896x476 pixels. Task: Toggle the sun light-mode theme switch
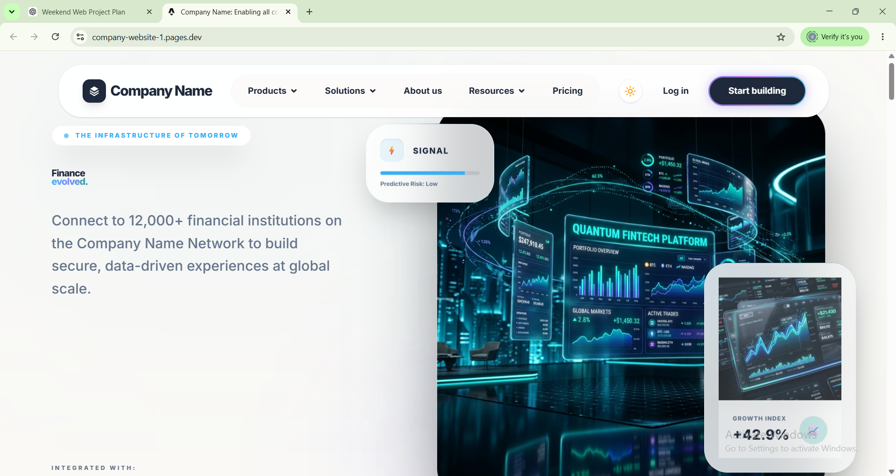pos(630,91)
